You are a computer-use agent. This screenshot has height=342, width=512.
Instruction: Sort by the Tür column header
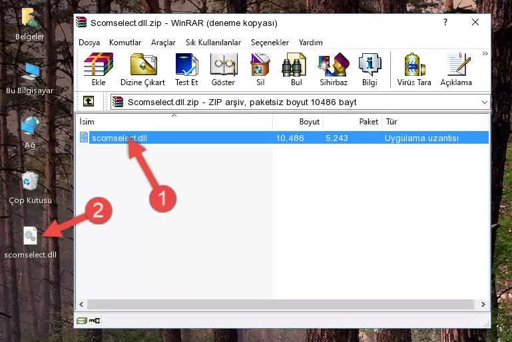click(x=435, y=122)
